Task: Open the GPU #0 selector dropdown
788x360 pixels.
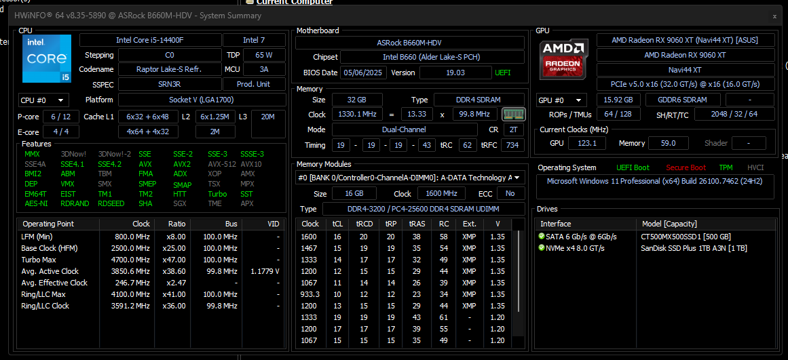Action: click(x=562, y=100)
